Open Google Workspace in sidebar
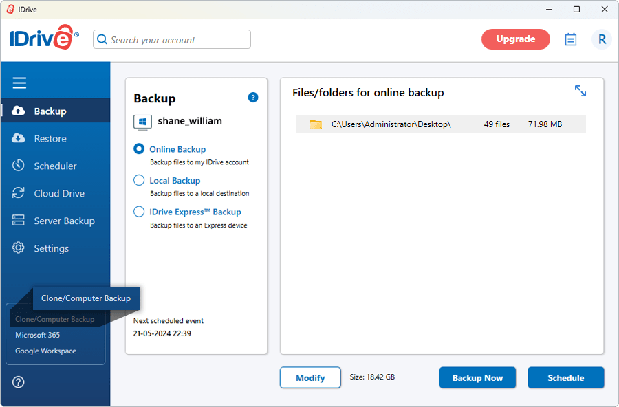Screen dimensions: 619x407 (x=46, y=351)
